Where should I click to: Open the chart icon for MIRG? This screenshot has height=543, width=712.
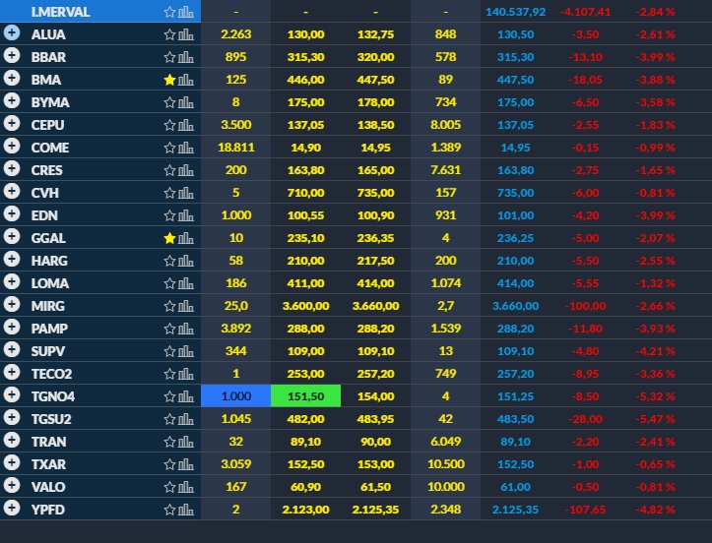[186, 306]
